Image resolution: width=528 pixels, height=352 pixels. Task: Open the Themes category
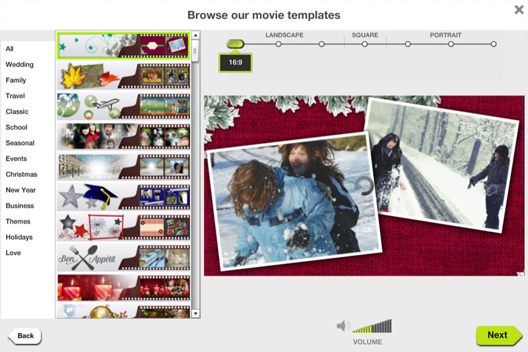18,221
